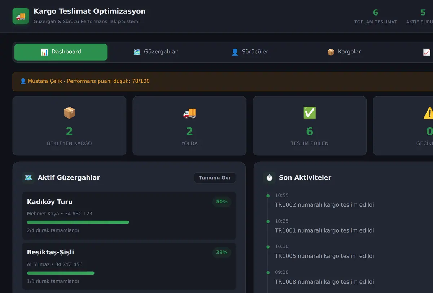Viewport: 433px width, 293px height.
Task: Click 'Ali Yılmaz • 34 XYZ 456' text
Action: tap(55, 264)
